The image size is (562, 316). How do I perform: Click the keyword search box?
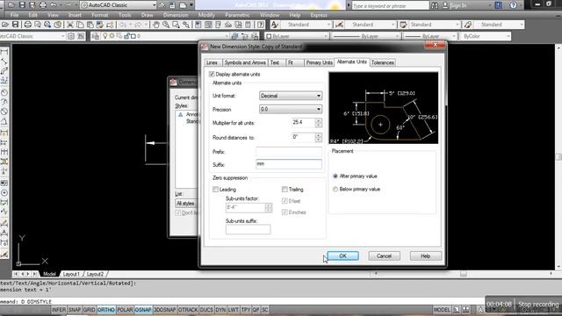coord(390,5)
